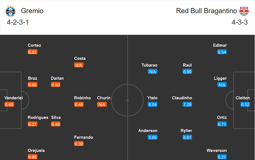Screen dimensions: 255x160
Task: Click the Gremio club crest icon
Action: click(x=11, y=11)
